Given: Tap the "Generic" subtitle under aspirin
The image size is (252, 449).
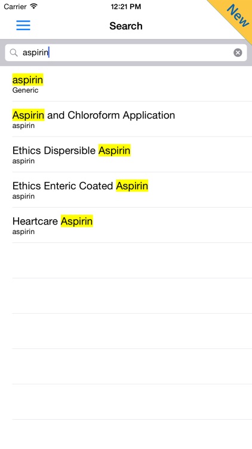Looking at the screenshot, I should click(25, 90).
